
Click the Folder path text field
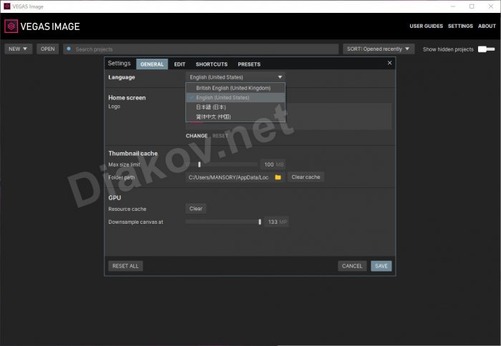(229, 177)
